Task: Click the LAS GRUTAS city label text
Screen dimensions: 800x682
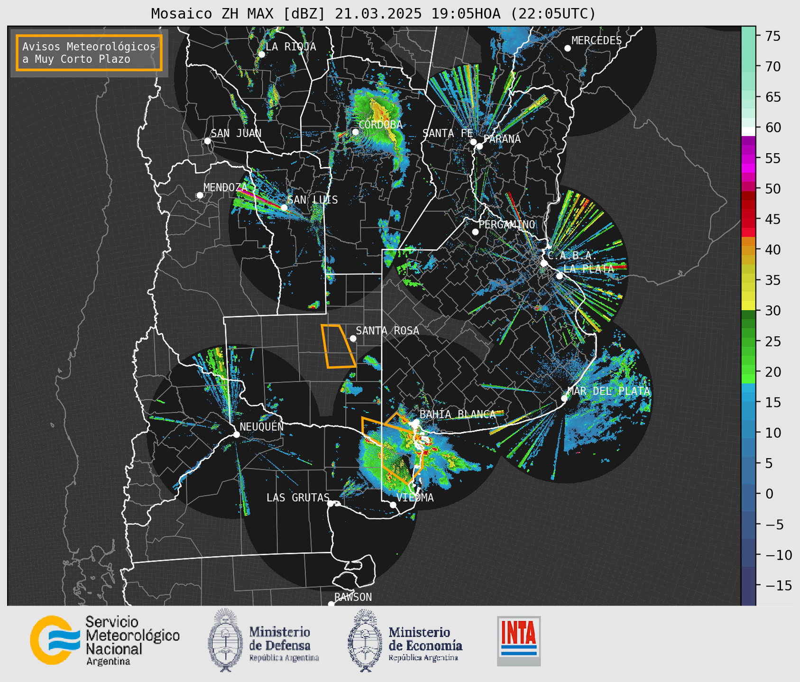Action: (298, 498)
